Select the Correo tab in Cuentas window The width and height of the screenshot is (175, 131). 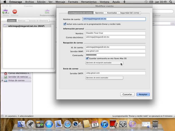12,21
